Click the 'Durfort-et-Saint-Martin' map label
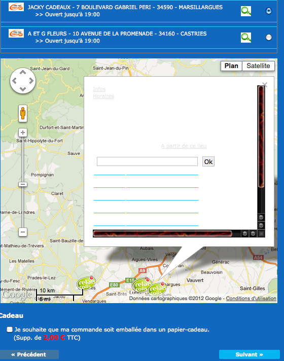This screenshot has height=361, width=284. pos(62,127)
